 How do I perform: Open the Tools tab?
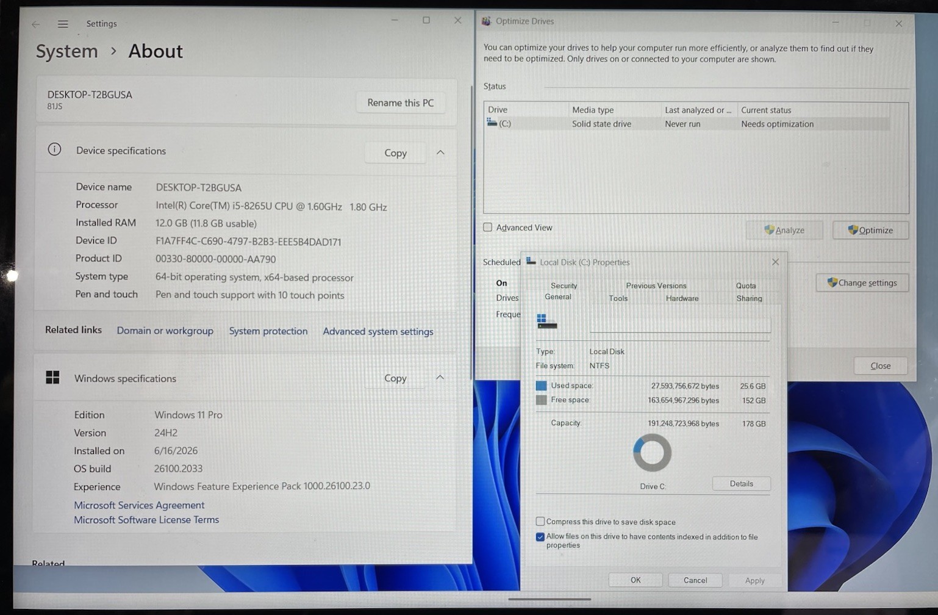[618, 298]
